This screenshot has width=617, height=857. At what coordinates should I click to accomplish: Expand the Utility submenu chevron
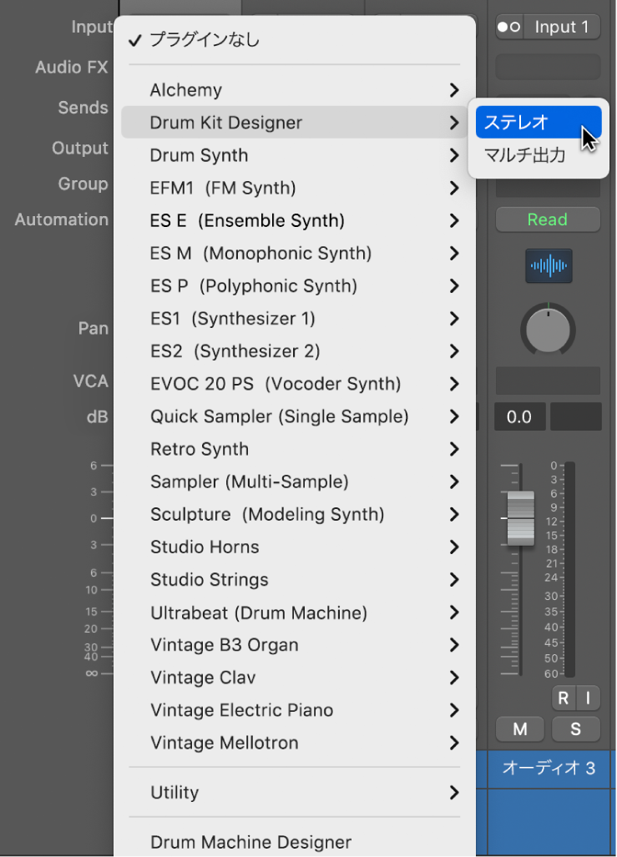pos(453,792)
